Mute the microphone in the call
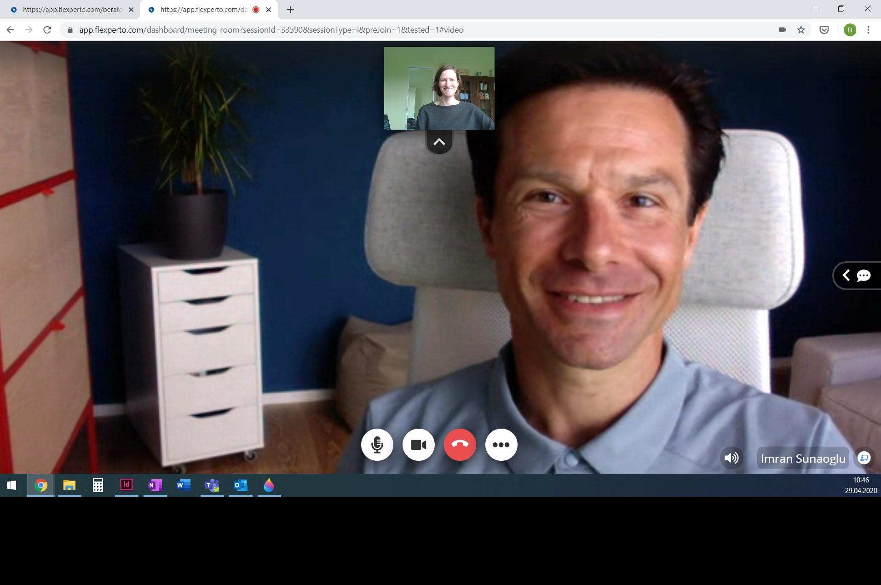This screenshot has height=585, width=881. coord(377,445)
